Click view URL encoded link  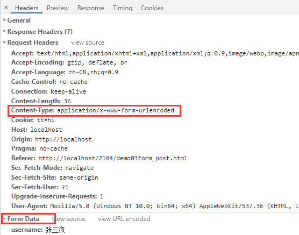pyautogui.click(x=124, y=219)
